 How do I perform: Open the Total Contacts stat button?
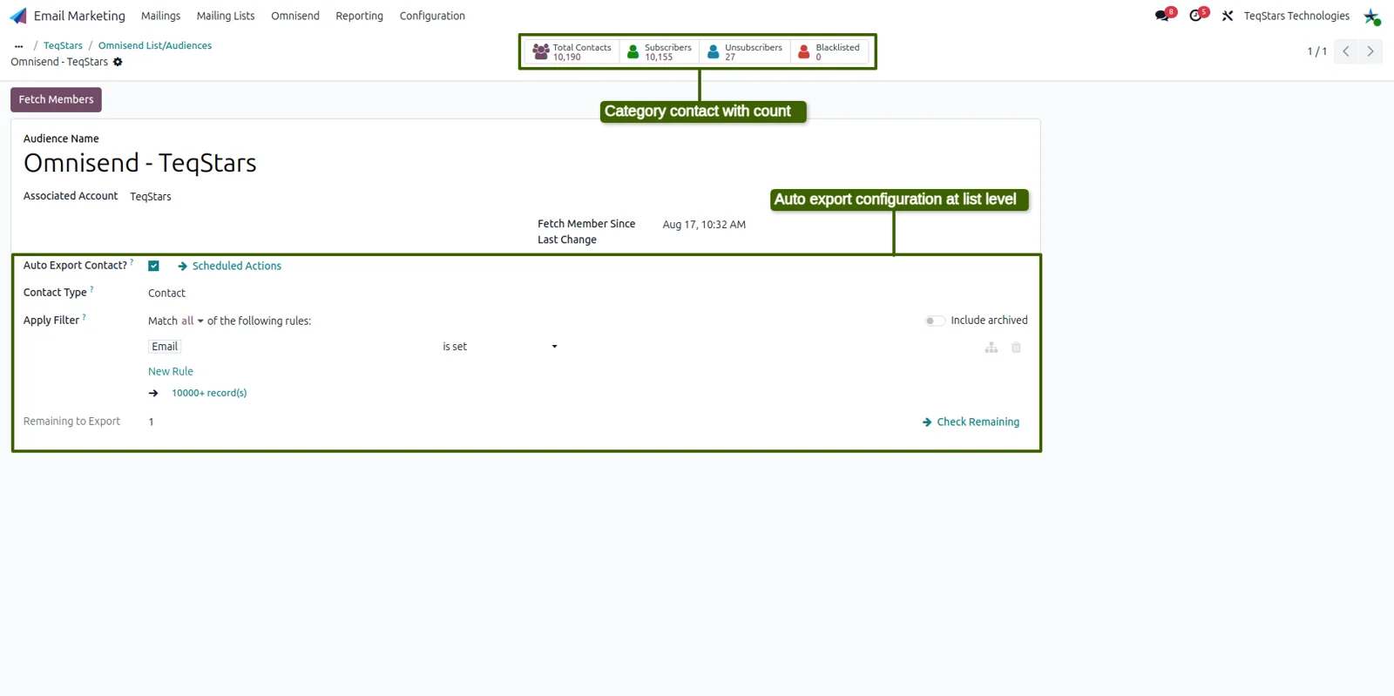tap(572, 52)
